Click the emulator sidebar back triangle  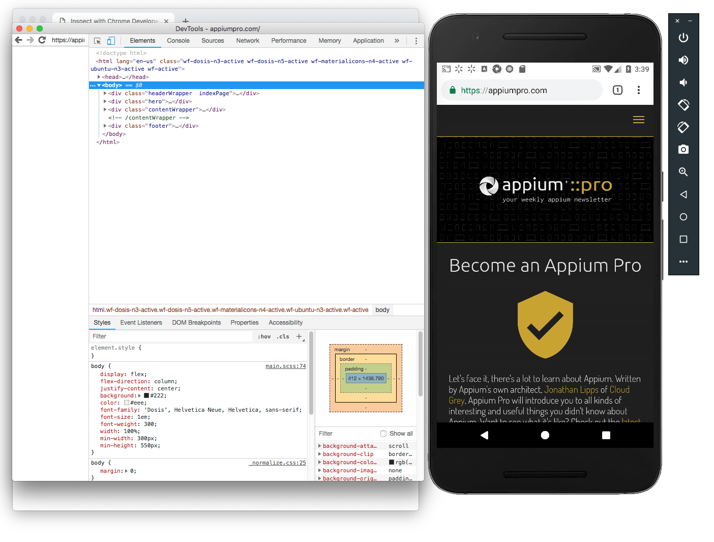coord(683,194)
